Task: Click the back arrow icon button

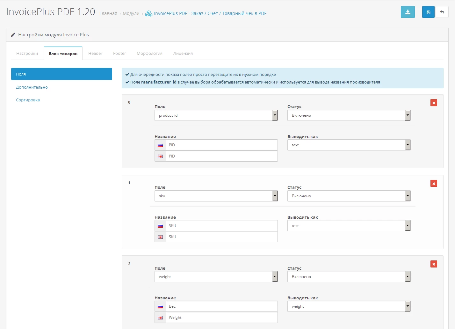Action: pyautogui.click(x=442, y=12)
